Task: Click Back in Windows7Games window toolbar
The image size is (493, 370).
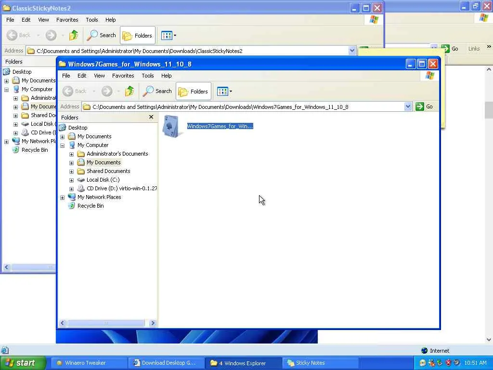Action: click(75, 91)
